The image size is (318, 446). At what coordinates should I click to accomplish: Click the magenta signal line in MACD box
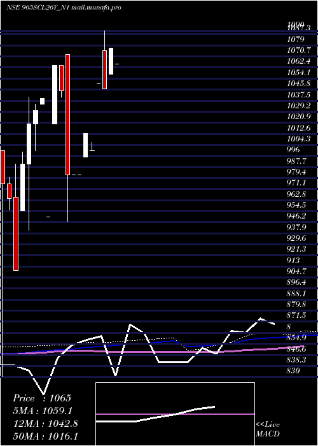click(x=175, y=414)
